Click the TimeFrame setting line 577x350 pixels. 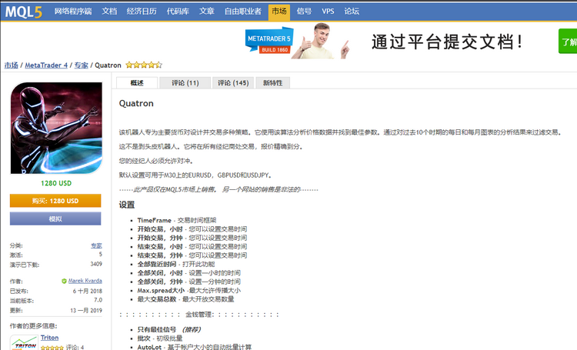pos(177,220)
